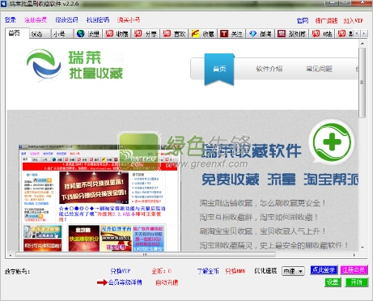
Task: Open the yellow-icon 收藏 tab
Action: 202,34
